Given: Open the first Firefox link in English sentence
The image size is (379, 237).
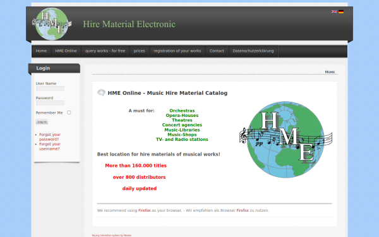Looking at the screenshot, I should coord(144,210).
